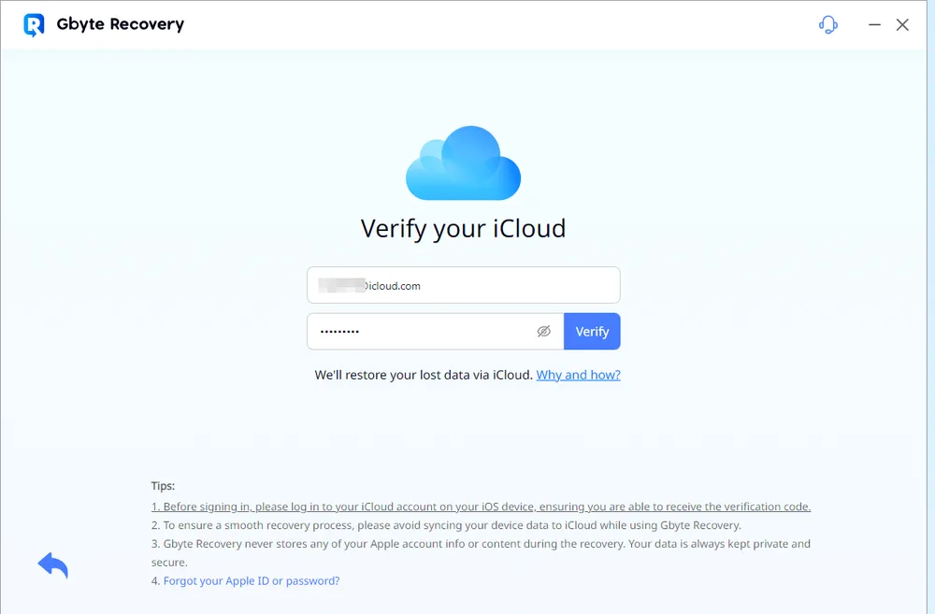The width and height of the screenshot is (935, 614).
Task: Click the Gbyte Recovery logo icon
Action: pyautogui.click(x=34, y=25)
